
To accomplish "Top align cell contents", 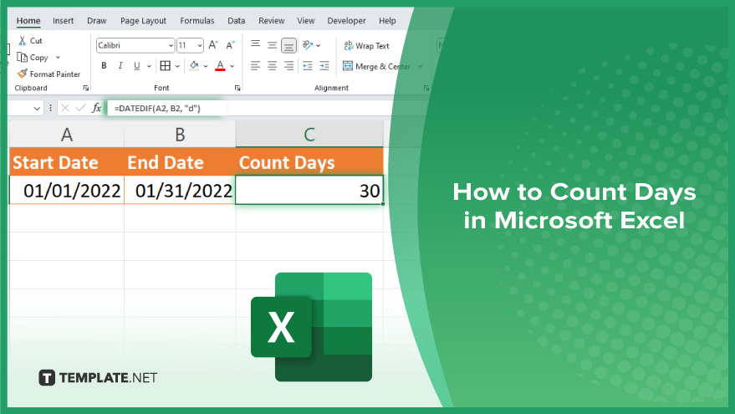I will pyautogui.click(x=256, y=45).
